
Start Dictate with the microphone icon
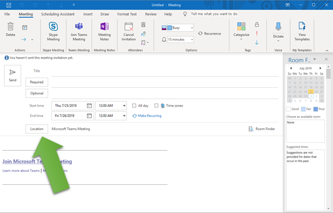pos(278,27)
